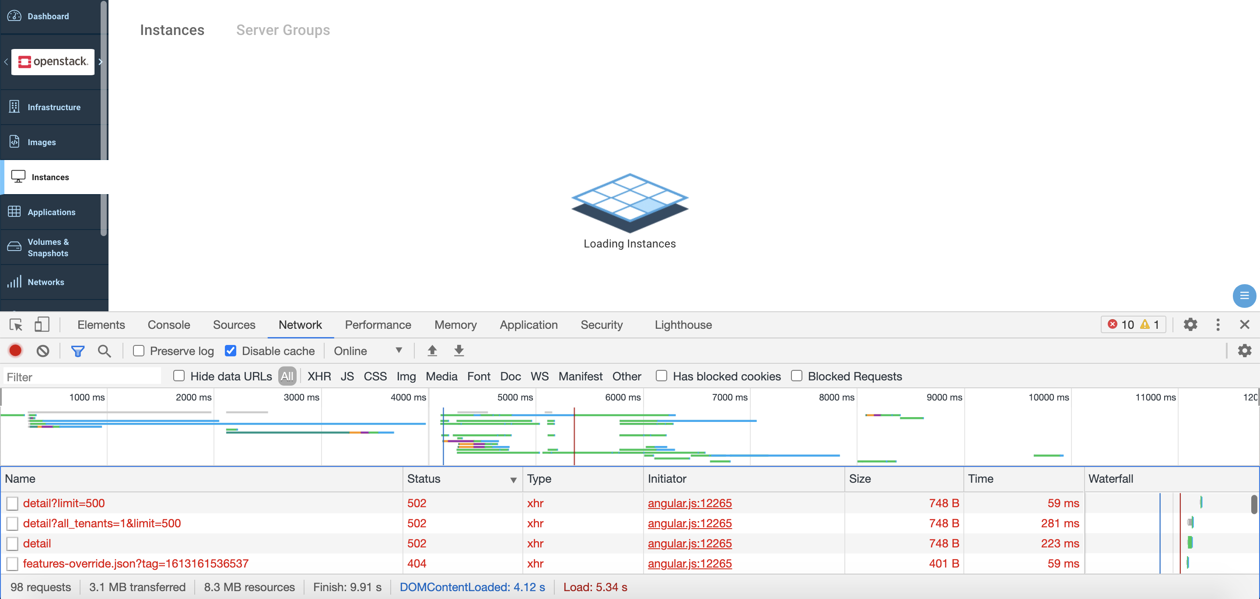Click the errors and warnings counter
1260x599 pixels.
(1133, 325)
